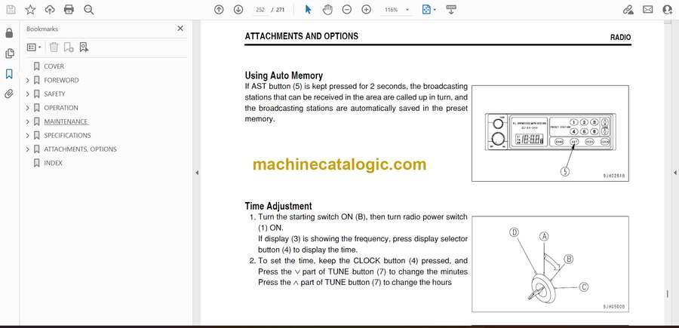679x328 pixels.
Task: Go to next page arrow
Action: coord(238,10)
